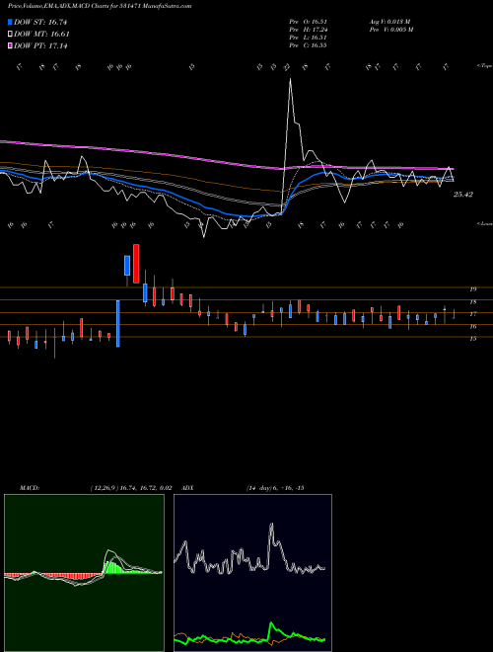Click the 17 price axis label
This screenshot has width=493, height=652.
click(472, 314)
